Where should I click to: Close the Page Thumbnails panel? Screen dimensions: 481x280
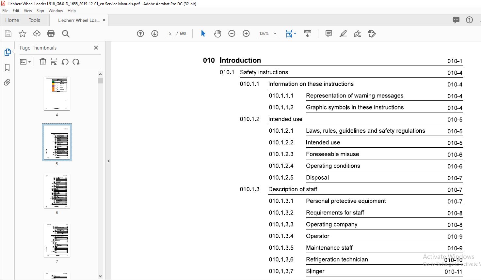click(x=96, y=48)
